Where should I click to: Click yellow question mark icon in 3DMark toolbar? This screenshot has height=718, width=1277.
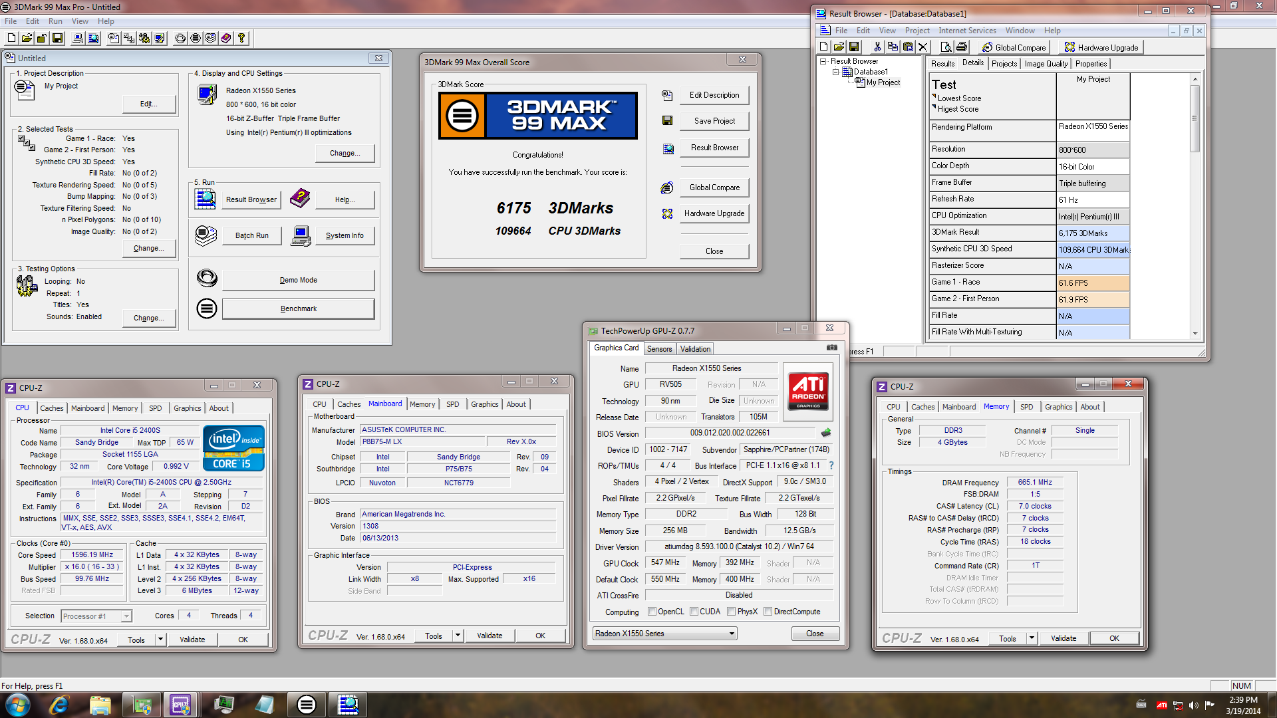(x=241, y=39)
